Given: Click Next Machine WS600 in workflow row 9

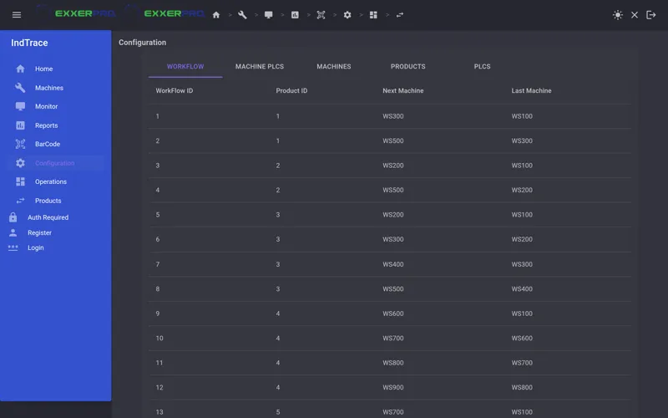Looking at the screenshot, I should pos(392,313).
